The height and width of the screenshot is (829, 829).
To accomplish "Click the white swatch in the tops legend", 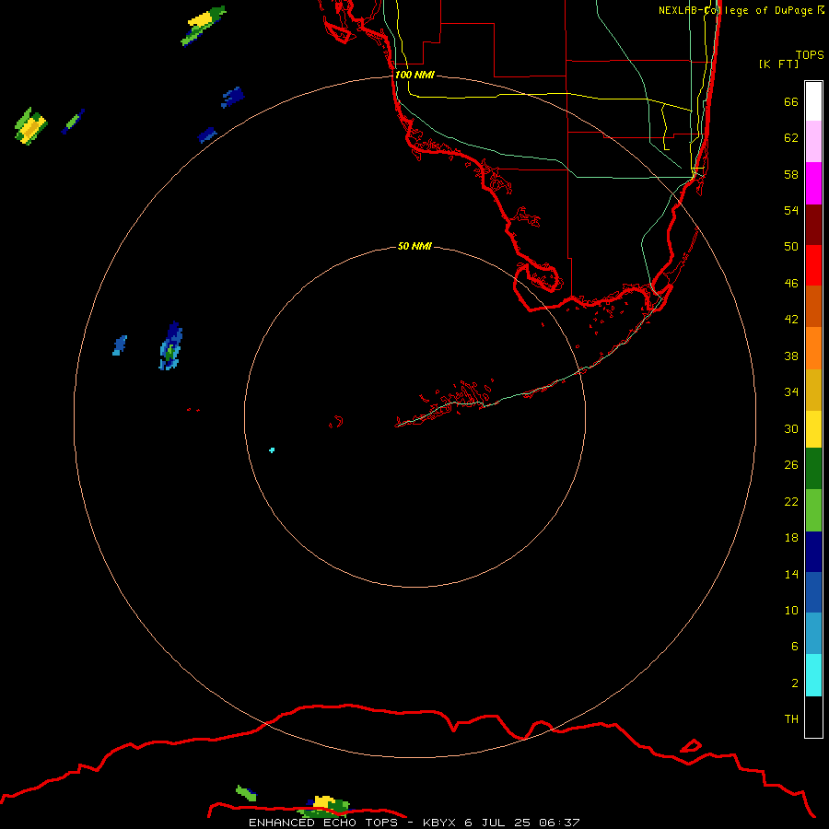I will (x=813, y=101).
